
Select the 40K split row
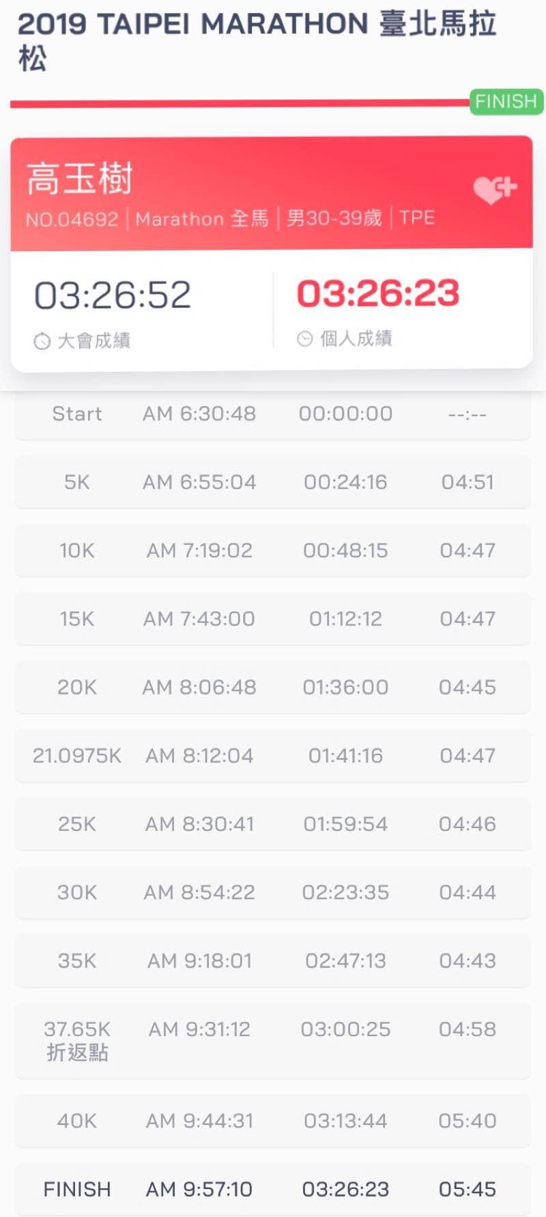click(273, 1121)
